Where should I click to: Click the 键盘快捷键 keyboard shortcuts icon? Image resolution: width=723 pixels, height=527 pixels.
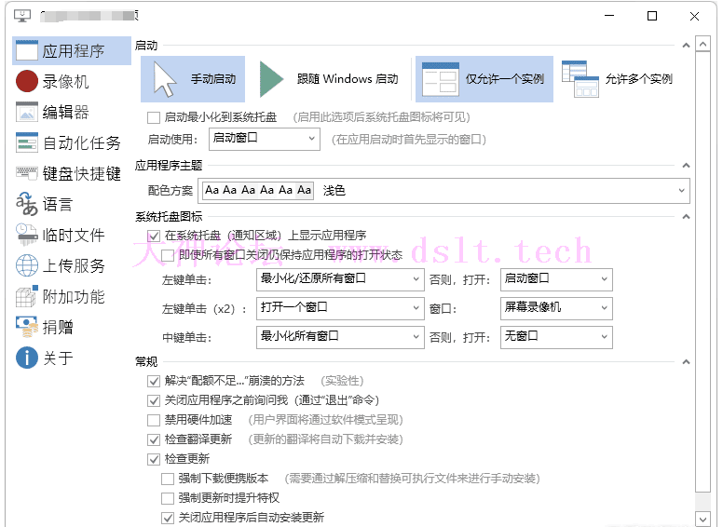pos(27,173)
